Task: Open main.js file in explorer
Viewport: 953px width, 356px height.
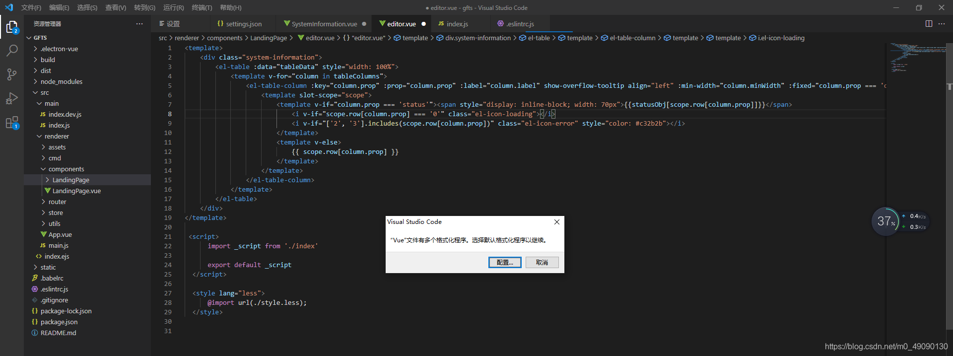Action: coord(87,245)
